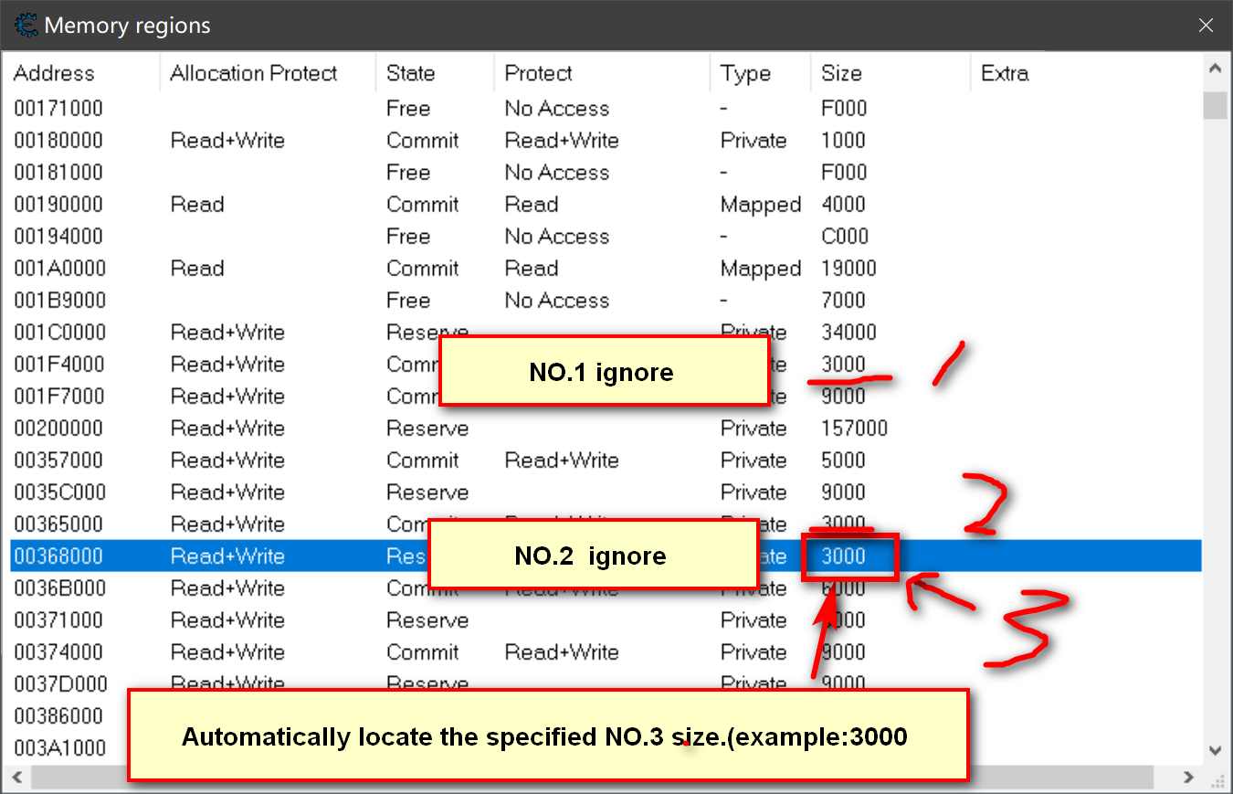The height and width of the screenshot is (794, 1233).
Task: Sort by the Address column header
Action: click(54, 74)
